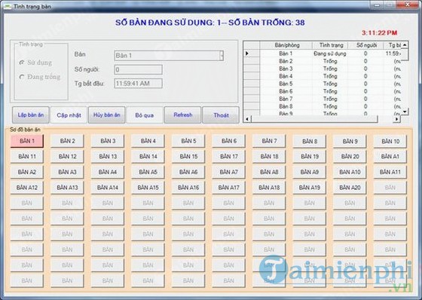Click the 'BÀN 14' table button
The width and height of the screenshot is (422, 300).
(x=148, y=157)
